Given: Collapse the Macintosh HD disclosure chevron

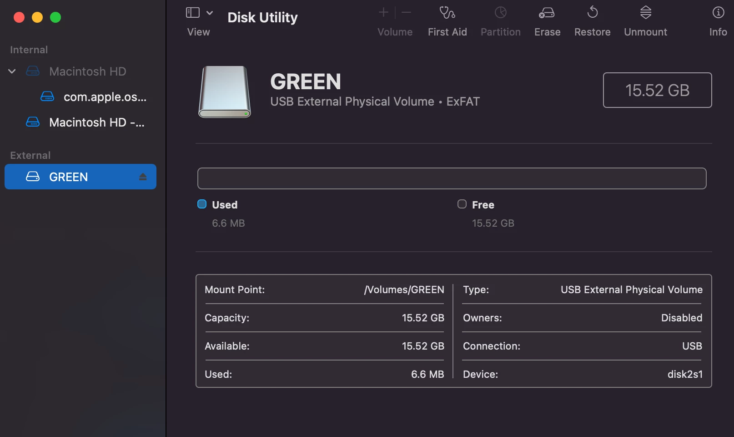Looking at the screenshot, I should coord(12,71).
